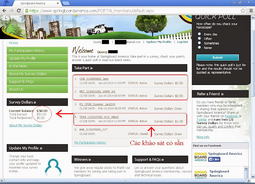Open survey CHA_3130009060_Jan6
This screenshot has height=184, width=255.
(94, 79)
